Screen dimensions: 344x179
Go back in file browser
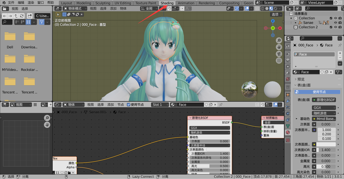[5, 16]
